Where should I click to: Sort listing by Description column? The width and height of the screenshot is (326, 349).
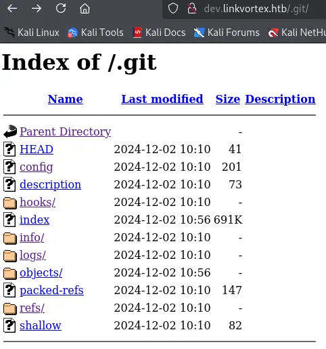[x=280, y=99]
